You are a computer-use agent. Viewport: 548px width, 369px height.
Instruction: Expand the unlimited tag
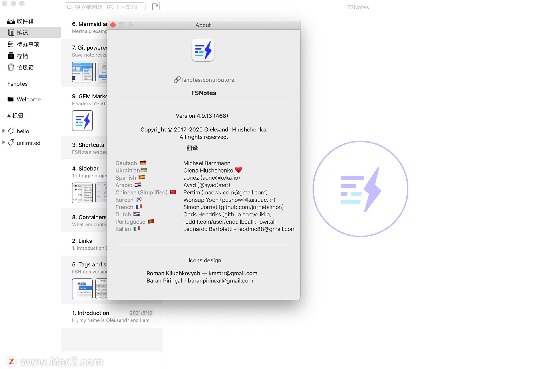[x=4, y=142]
